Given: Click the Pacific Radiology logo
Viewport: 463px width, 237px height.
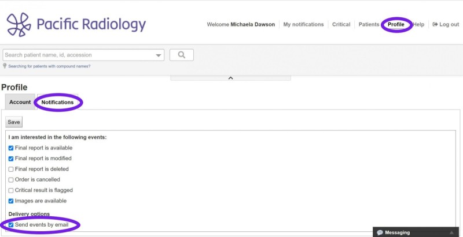Looking at the screenshot, I should pos(76,24).
